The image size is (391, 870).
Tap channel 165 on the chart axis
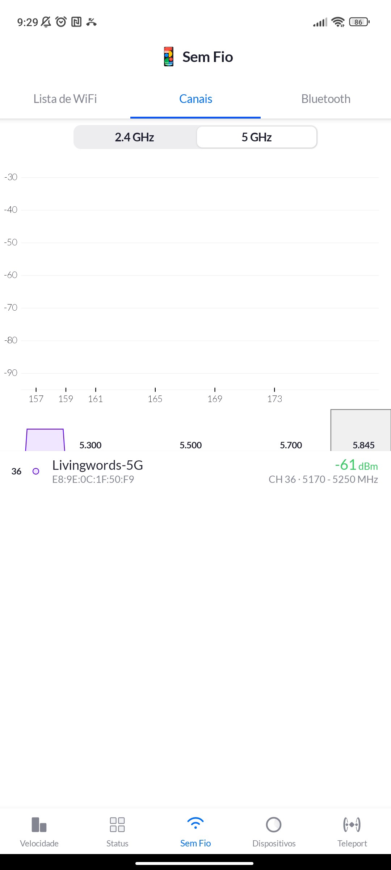[155, 399]
